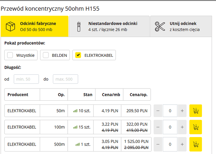This screenshot has height=154, width=216.
Task: Click the 3,22 PLN per-meter price
Action: click(110, 124)
